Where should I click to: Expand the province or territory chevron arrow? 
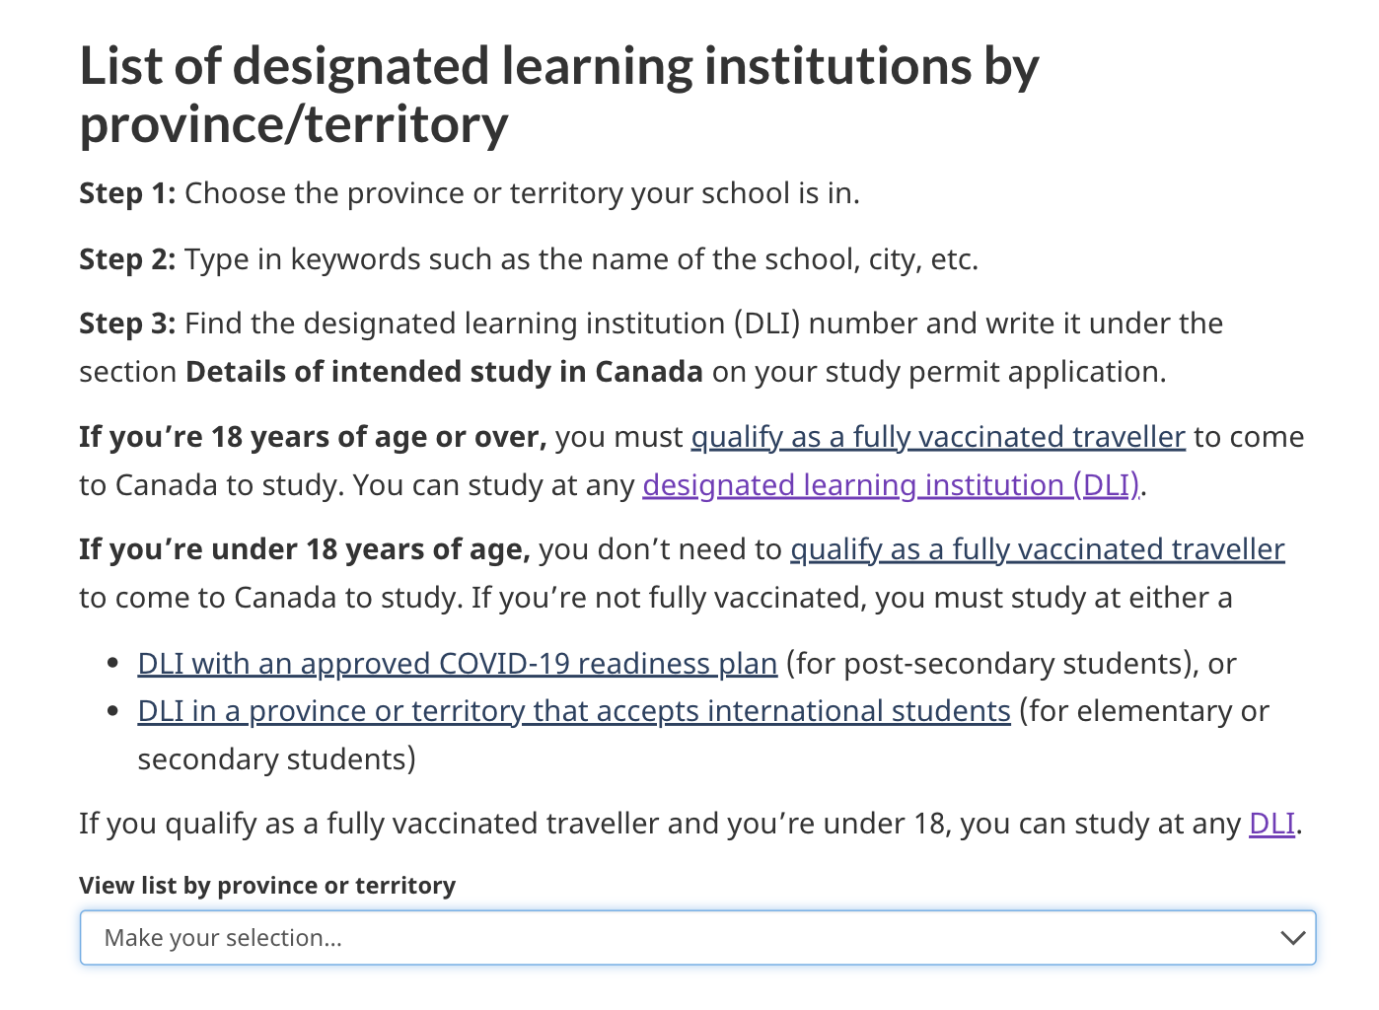pyautogui.click(x=1292, y=938)
